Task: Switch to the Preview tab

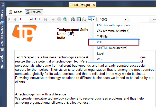Action: [x=34, y=12]
